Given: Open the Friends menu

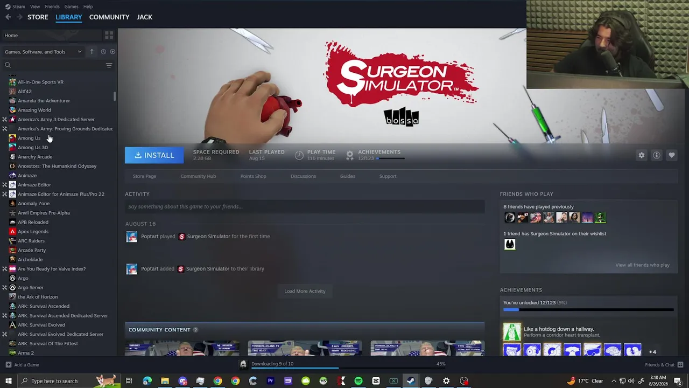Looking at the screenshot, I should (52, 6).
